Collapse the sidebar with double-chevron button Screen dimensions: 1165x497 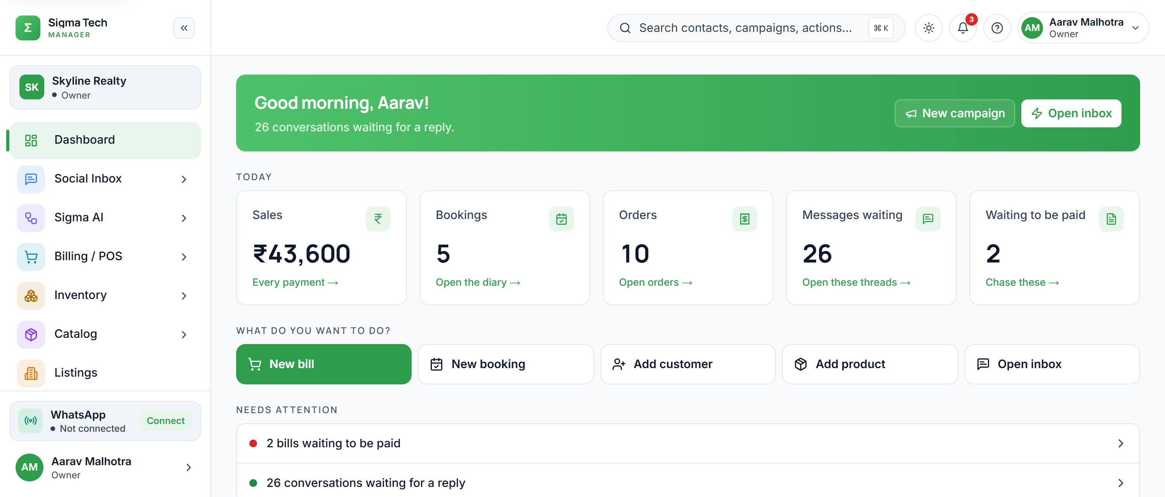click(184, 28)
